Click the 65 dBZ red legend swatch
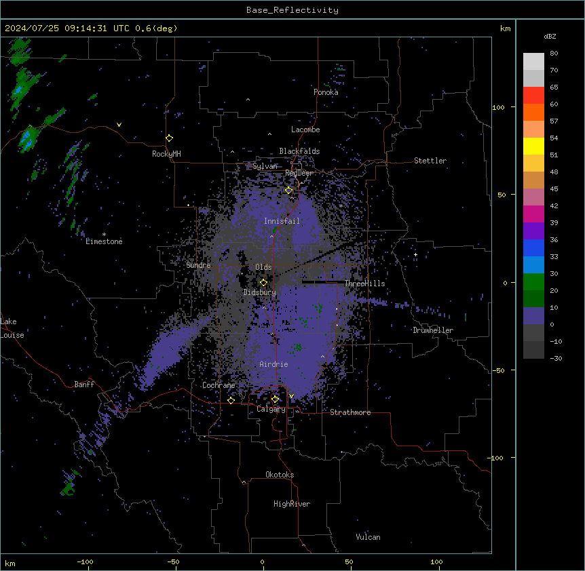This screenshot has width=585, height=571. 533,96
